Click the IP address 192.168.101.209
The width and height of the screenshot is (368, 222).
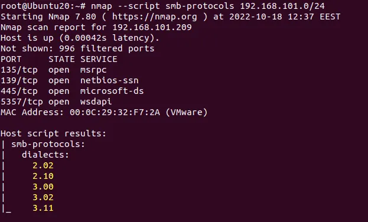click(152, 27)
